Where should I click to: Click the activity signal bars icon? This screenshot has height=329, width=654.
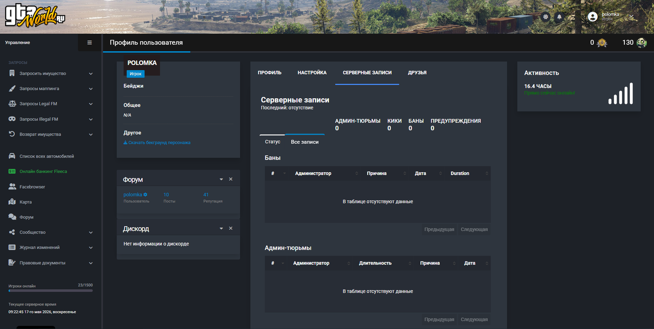click(621, 94)
